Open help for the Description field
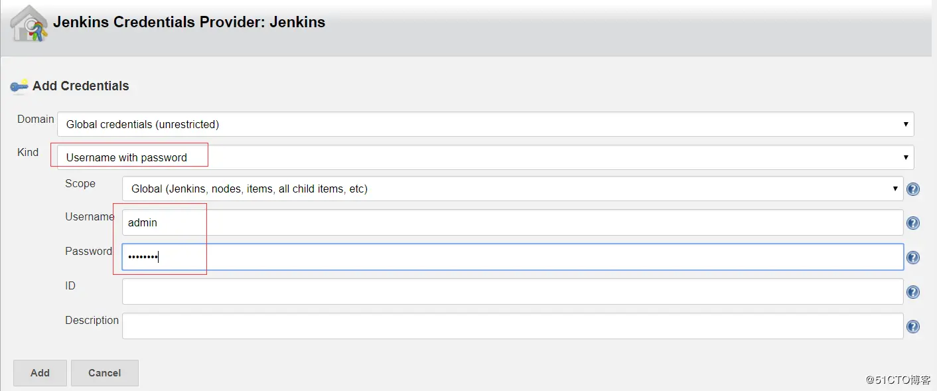Screen dimensions: 937x391 point(913,327)
